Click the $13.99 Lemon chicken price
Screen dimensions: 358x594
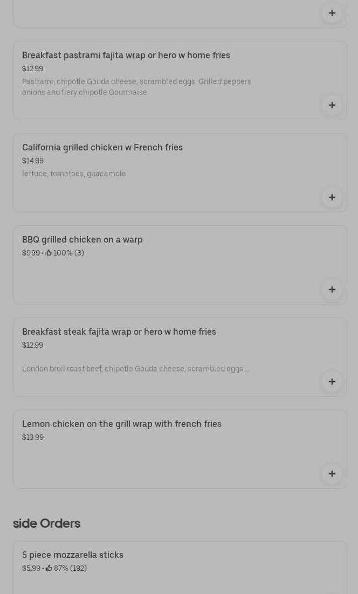[x=33, y=437]
